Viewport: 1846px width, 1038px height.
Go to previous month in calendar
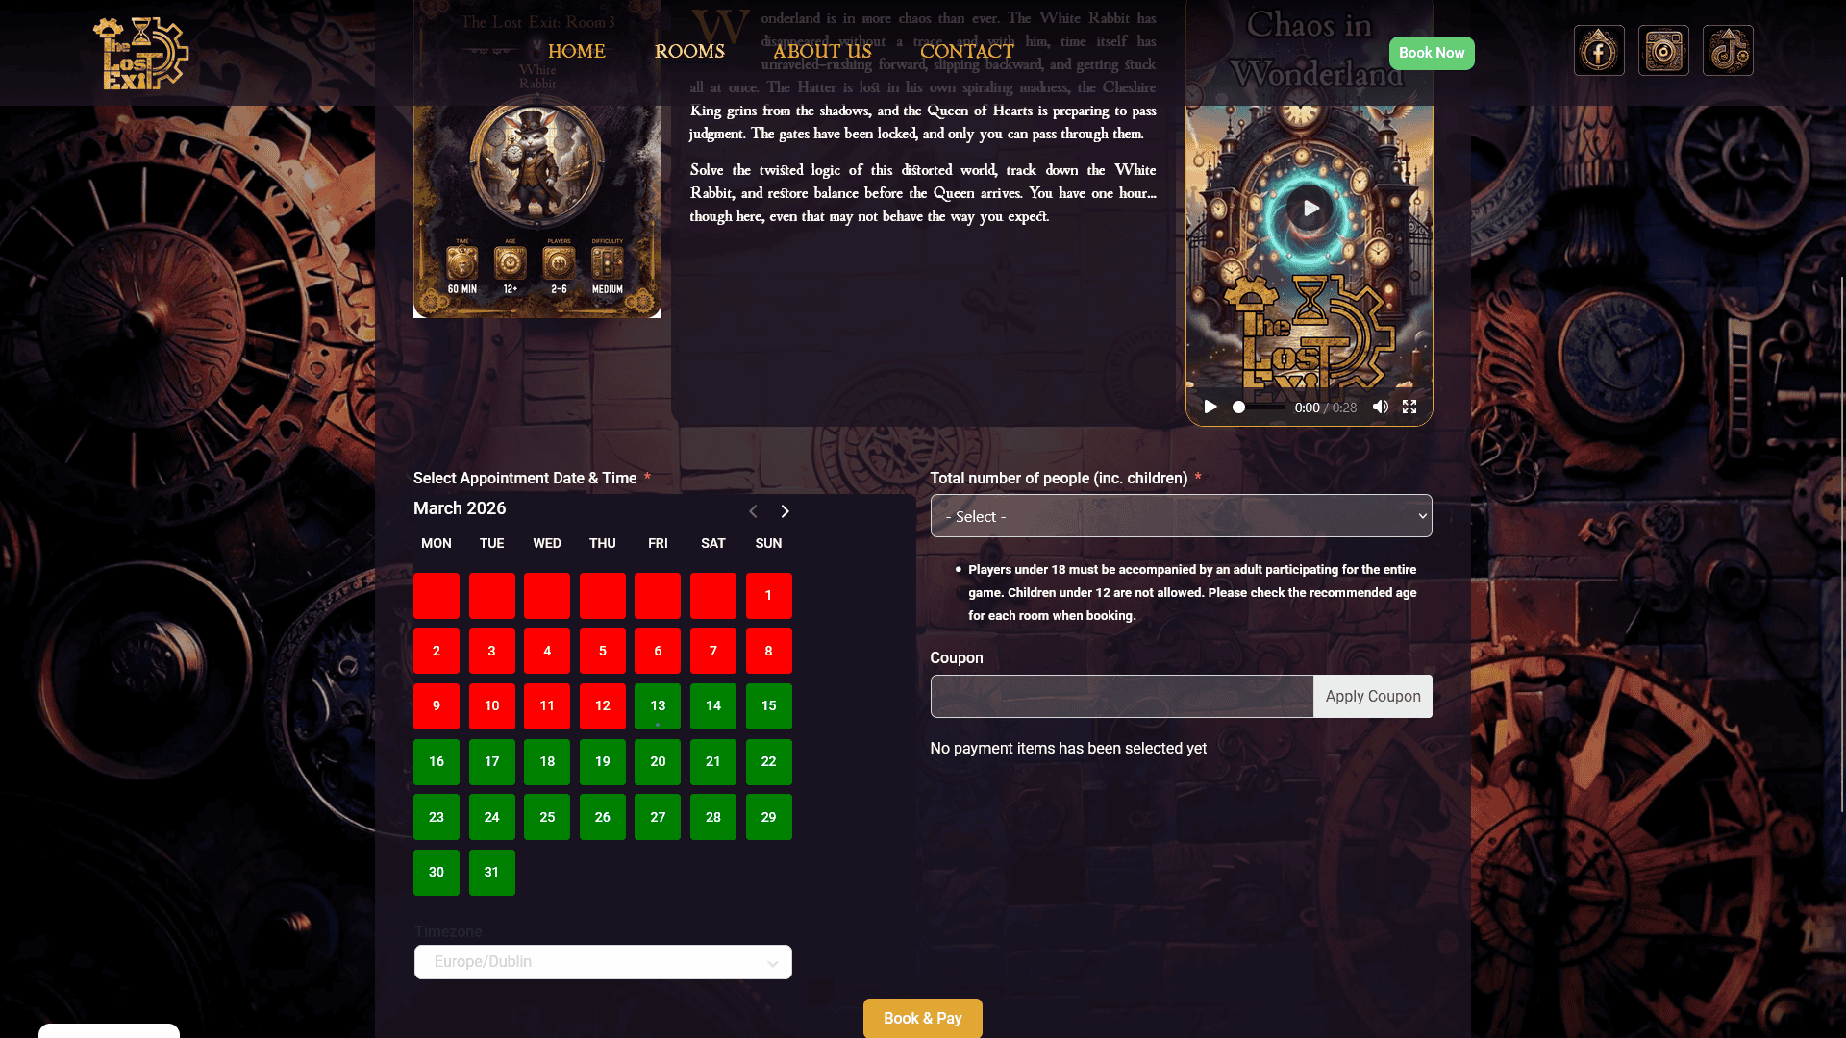point(753,511)
